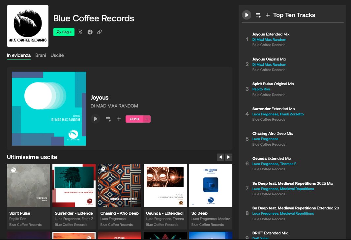This screenshot has height=240, width=351.
Task: Click Pepito Ros under Spirit Pulse card
Action: [18, 219]
